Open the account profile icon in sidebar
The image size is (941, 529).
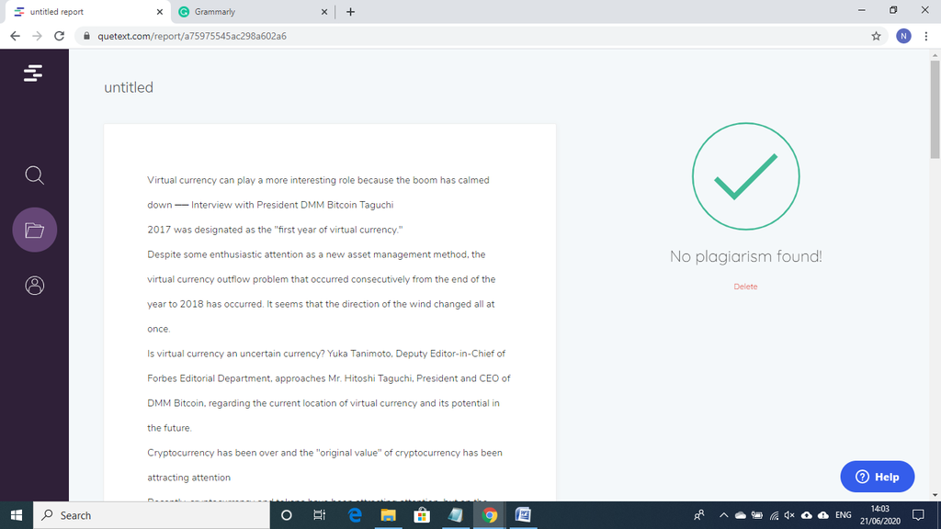pos(34,286)
